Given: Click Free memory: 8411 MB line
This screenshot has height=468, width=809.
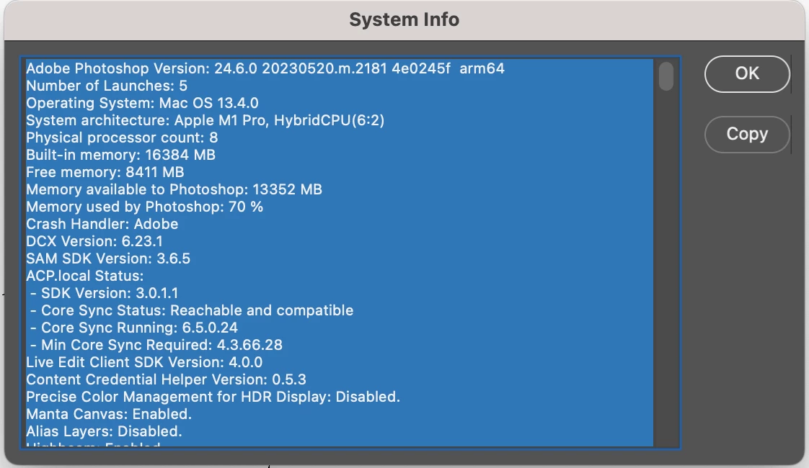Looking at the screenshot, I should tap(105, 172).
